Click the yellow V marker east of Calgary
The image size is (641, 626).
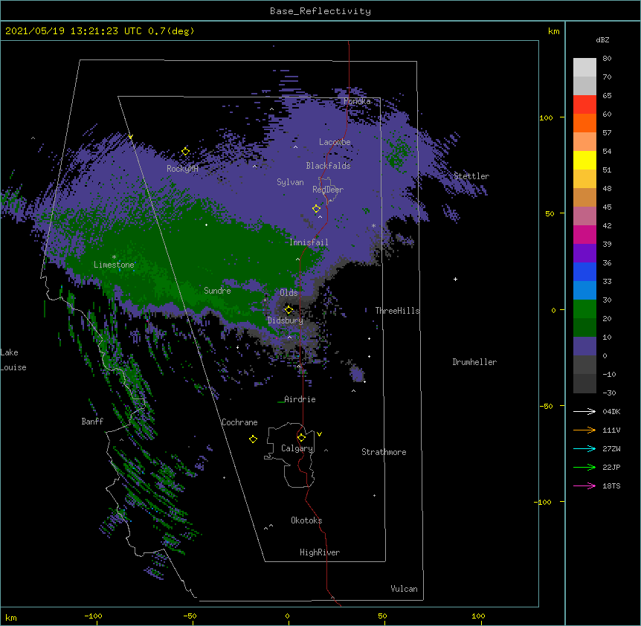point(319,434)
